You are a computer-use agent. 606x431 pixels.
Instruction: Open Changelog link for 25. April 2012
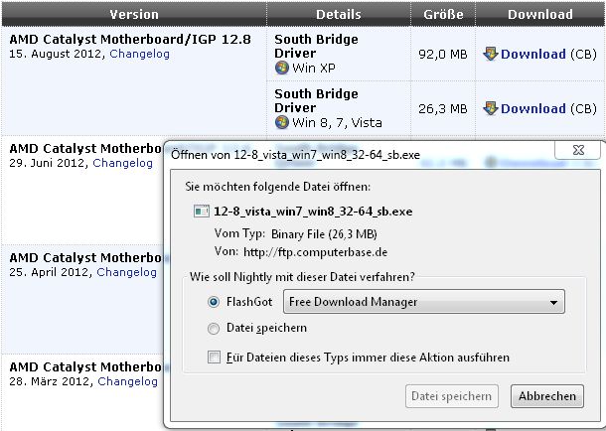coord(127,272)
